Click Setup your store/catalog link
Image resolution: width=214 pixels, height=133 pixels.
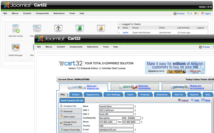tap(144, 87)
